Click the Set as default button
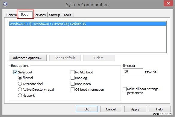The width and height of the screenshot is (175, 117). click(x=65, y=58)
